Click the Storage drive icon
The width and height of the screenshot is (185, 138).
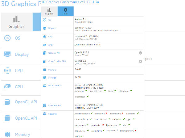44,78
